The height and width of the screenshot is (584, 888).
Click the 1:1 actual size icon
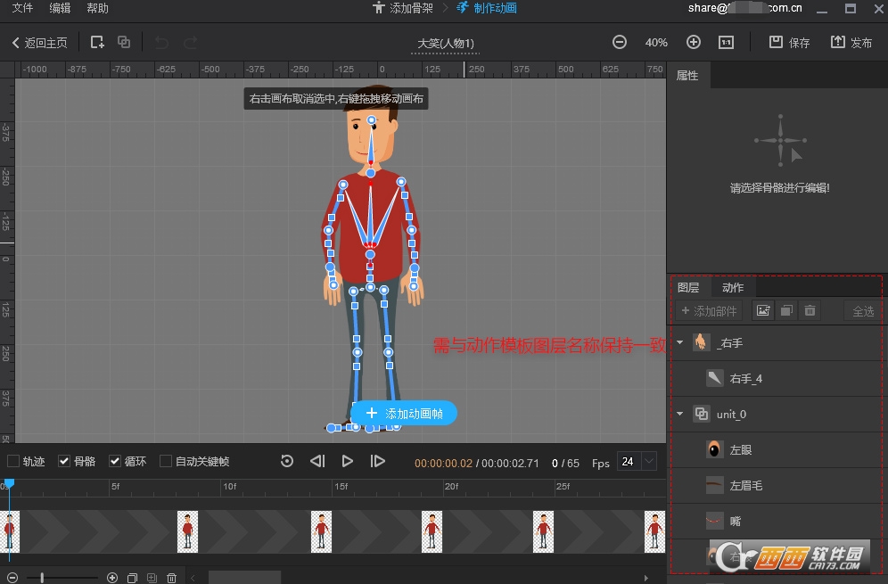coord(726,42)
